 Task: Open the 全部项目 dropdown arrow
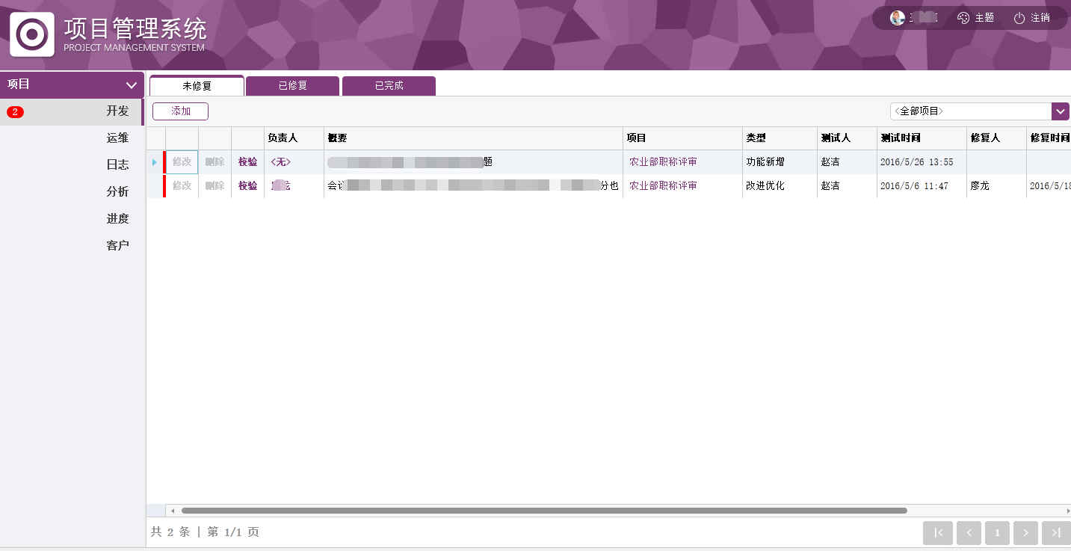(x=1060, y=111)
